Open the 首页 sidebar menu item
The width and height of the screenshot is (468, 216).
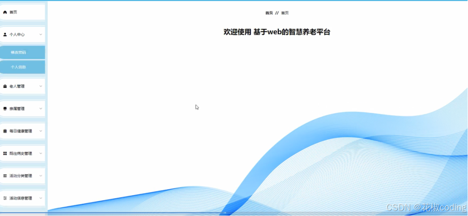(x=22, y=12)
